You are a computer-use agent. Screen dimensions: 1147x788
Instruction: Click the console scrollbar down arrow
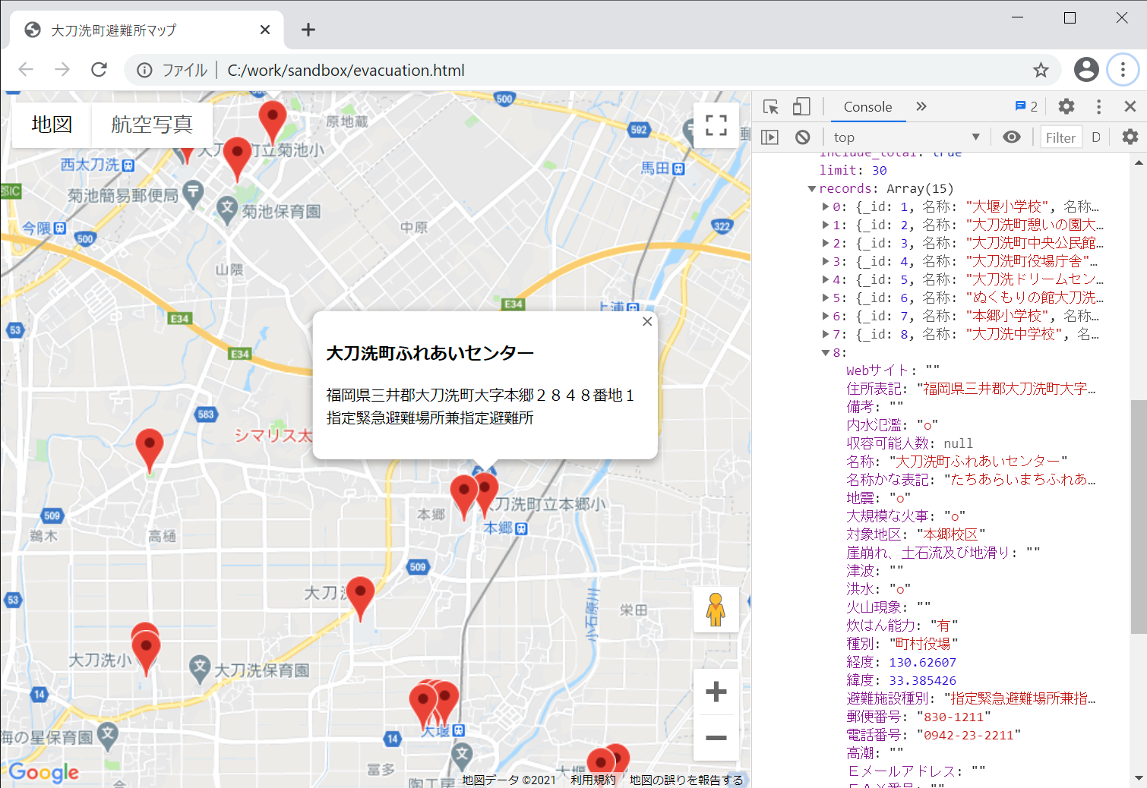[x=1139, y=778]
